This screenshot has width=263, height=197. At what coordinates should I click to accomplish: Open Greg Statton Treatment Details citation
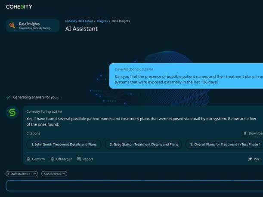[144, 145]
